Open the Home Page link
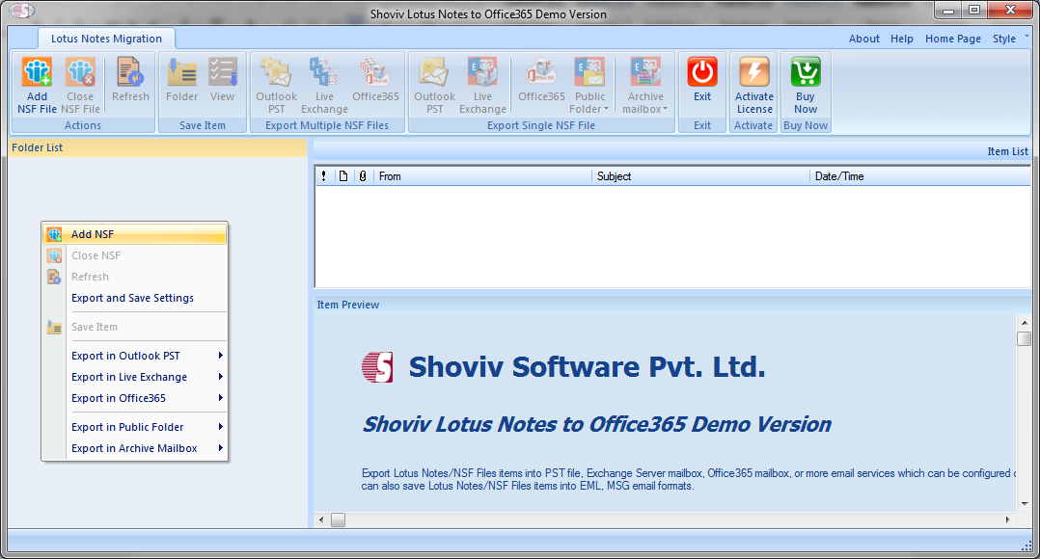This screenshot has height=559, width=1040. tap(952, 39)
